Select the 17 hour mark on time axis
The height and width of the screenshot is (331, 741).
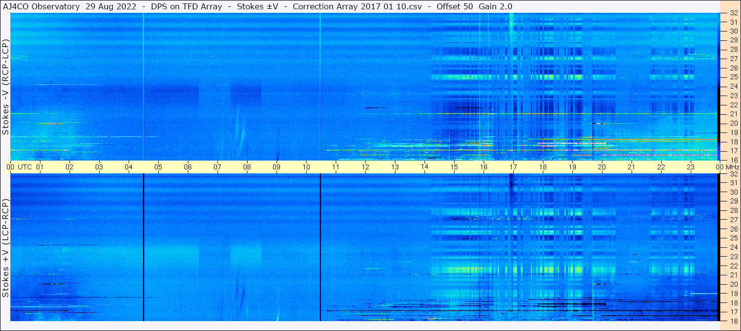[513, 167]
